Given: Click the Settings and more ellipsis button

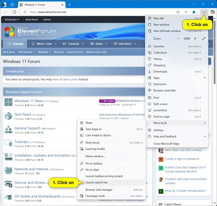Looking at the screenshot, I should 204,12.
